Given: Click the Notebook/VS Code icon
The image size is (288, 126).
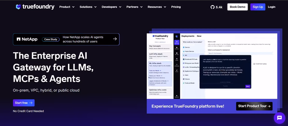Looking at the screenshot, I should point(183,59).
